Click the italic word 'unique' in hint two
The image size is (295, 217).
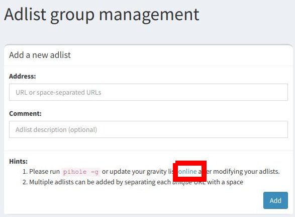point(182,182)
